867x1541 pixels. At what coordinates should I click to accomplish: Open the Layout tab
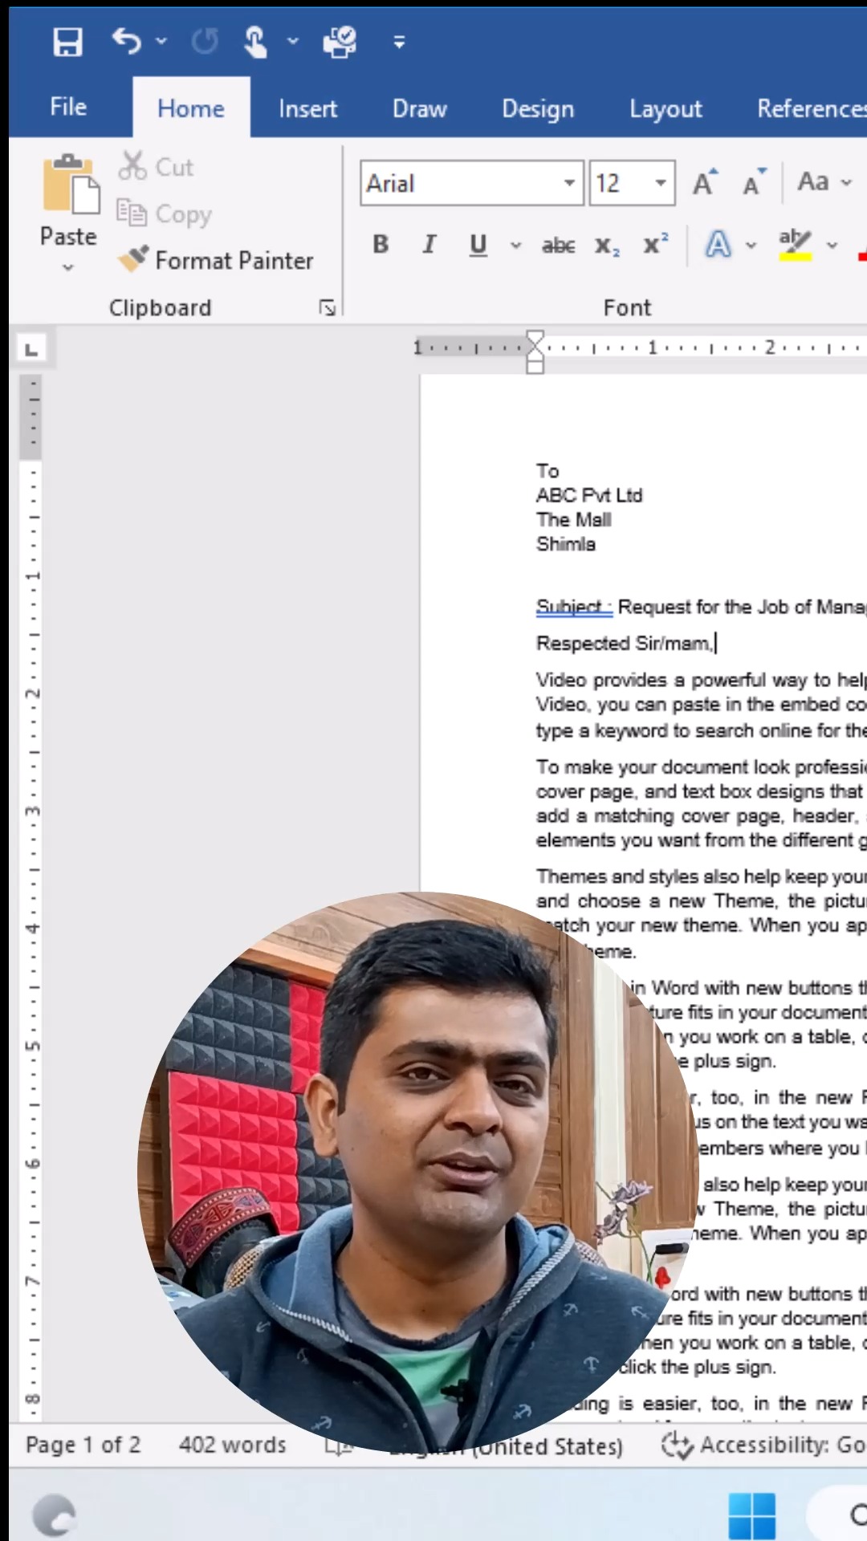(666, 108)
